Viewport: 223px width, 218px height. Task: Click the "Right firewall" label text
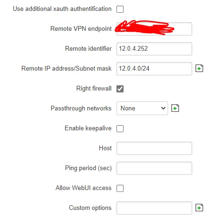[x=94, y=89]
